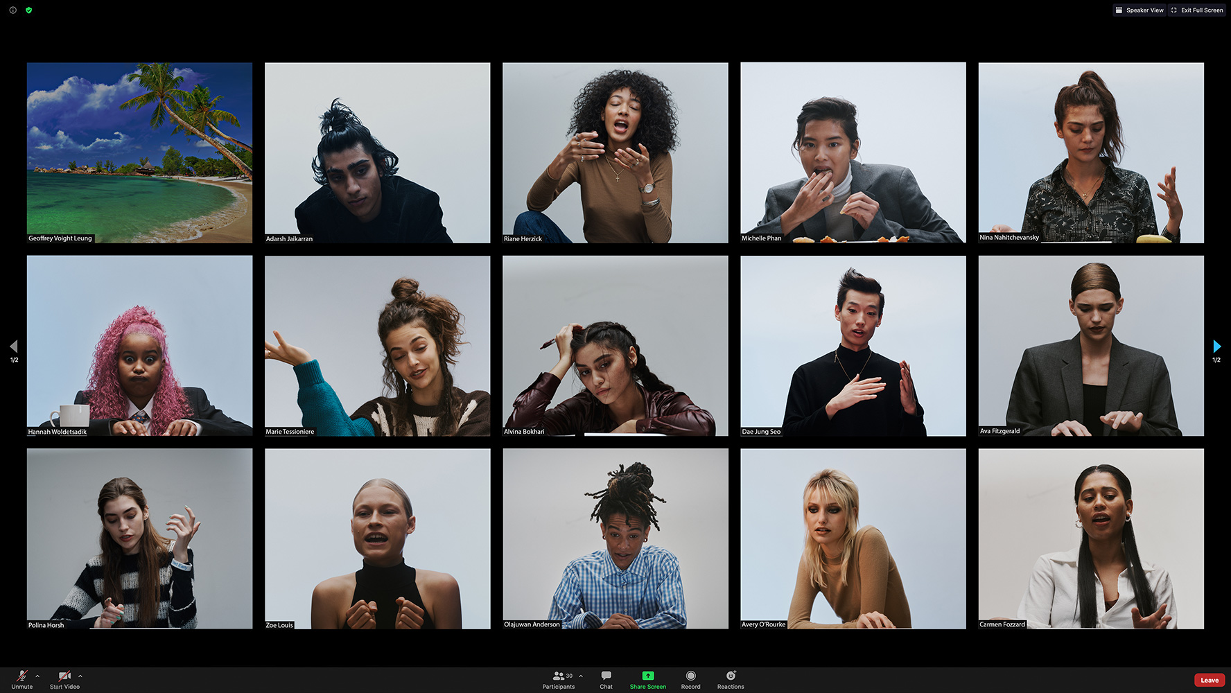Click Share Screen button

pos(648,680)
